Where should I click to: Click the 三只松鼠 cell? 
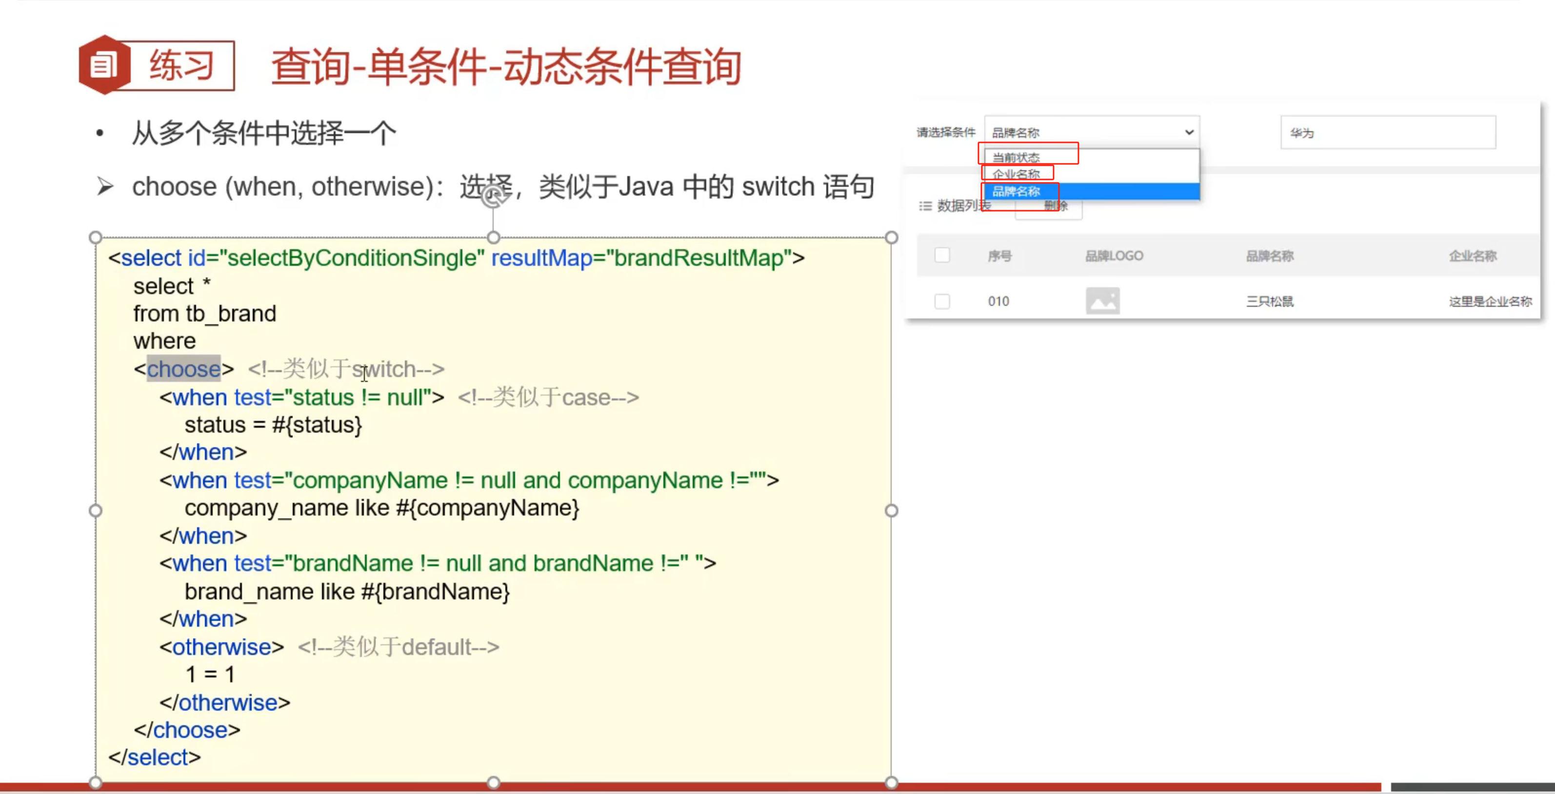click(1270, 301)
